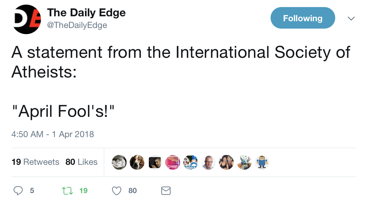Open the 4:50 AM - 1 Apr 2018 timestamp

click(53, 134)
